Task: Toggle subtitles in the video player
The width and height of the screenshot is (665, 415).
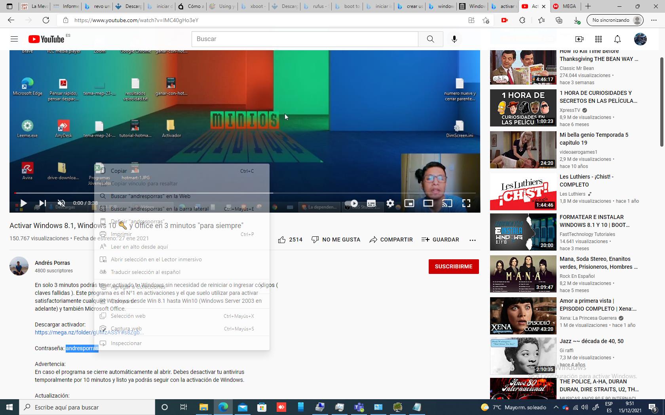Action: (x=371, y=203)
